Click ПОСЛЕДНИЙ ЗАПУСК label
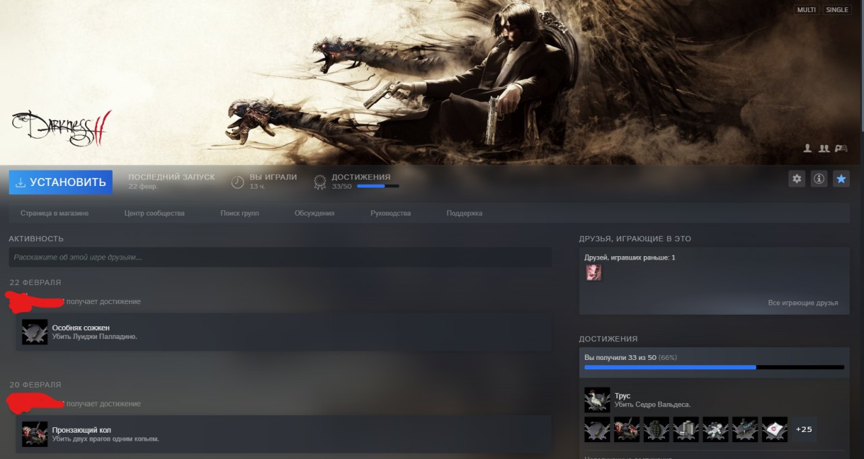This screenshot has width=864, height=459. point(172,177)
